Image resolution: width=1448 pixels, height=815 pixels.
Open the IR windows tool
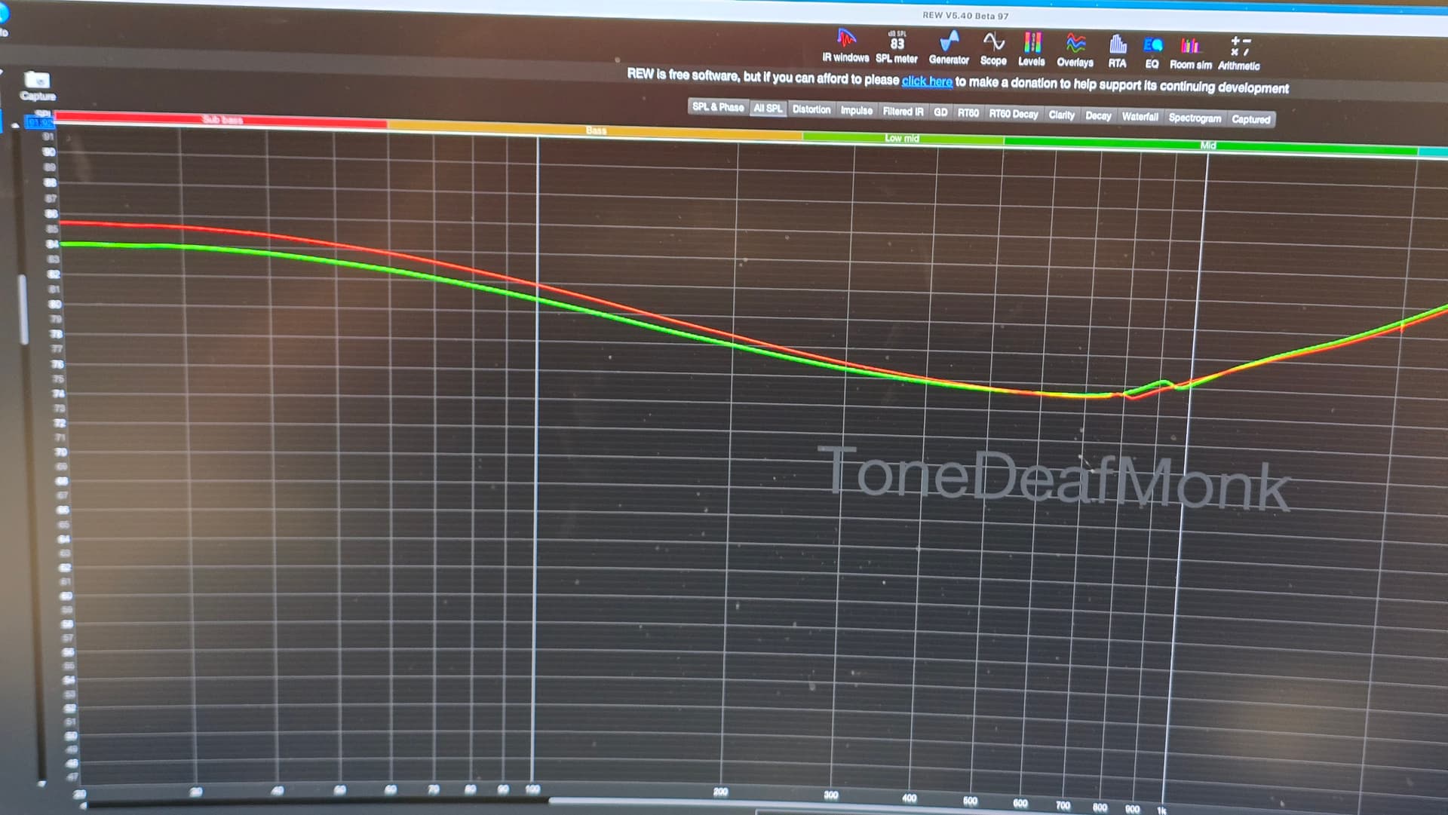[x=845, y=45]
